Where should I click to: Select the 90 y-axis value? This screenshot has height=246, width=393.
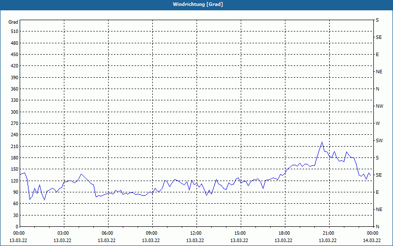tap(16, 192)
